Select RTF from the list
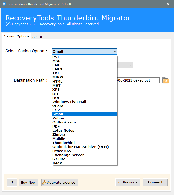This screenshot has height=195, width=174. (85, 94)
